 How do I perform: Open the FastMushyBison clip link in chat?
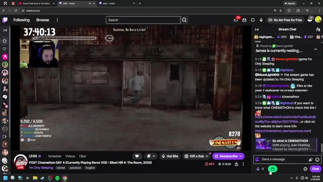(285, 119)
